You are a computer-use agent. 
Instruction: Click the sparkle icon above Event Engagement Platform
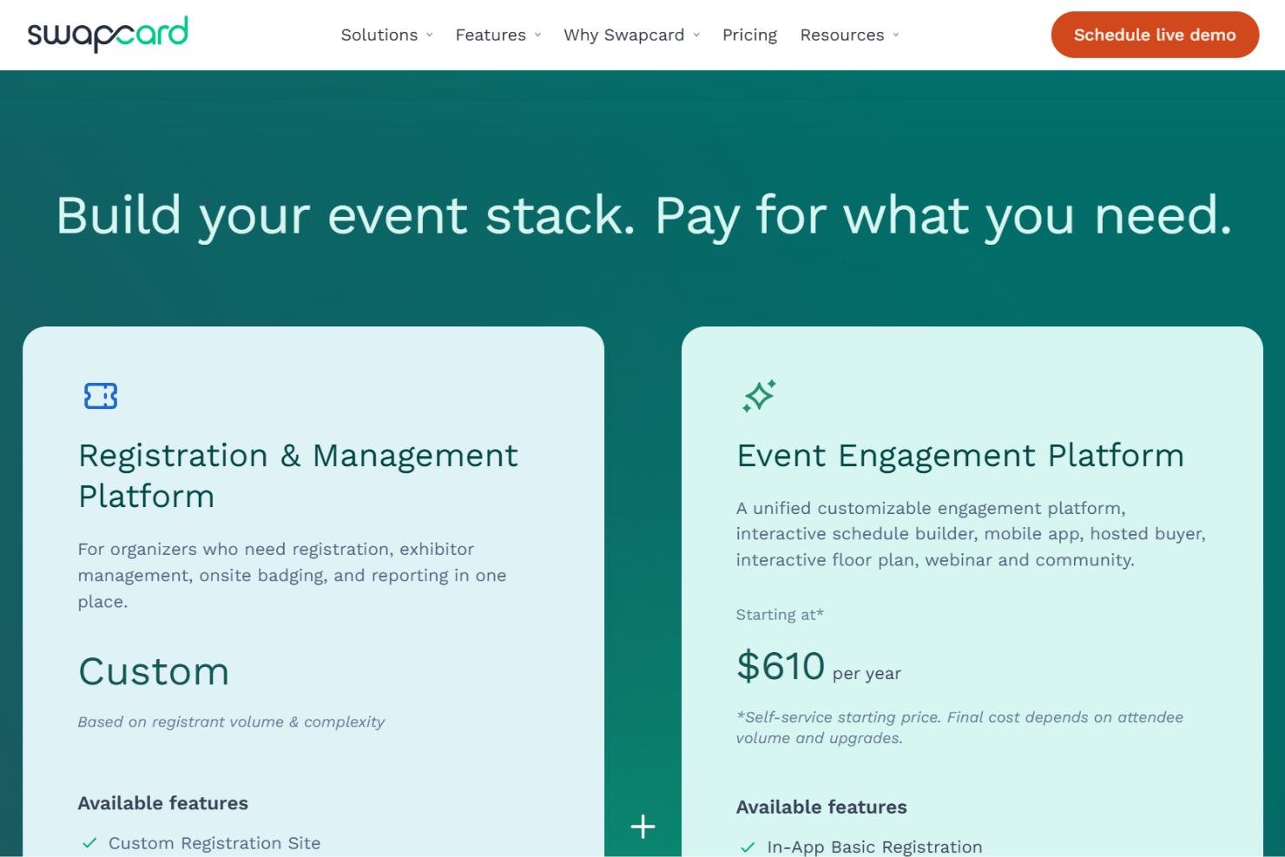759,396
